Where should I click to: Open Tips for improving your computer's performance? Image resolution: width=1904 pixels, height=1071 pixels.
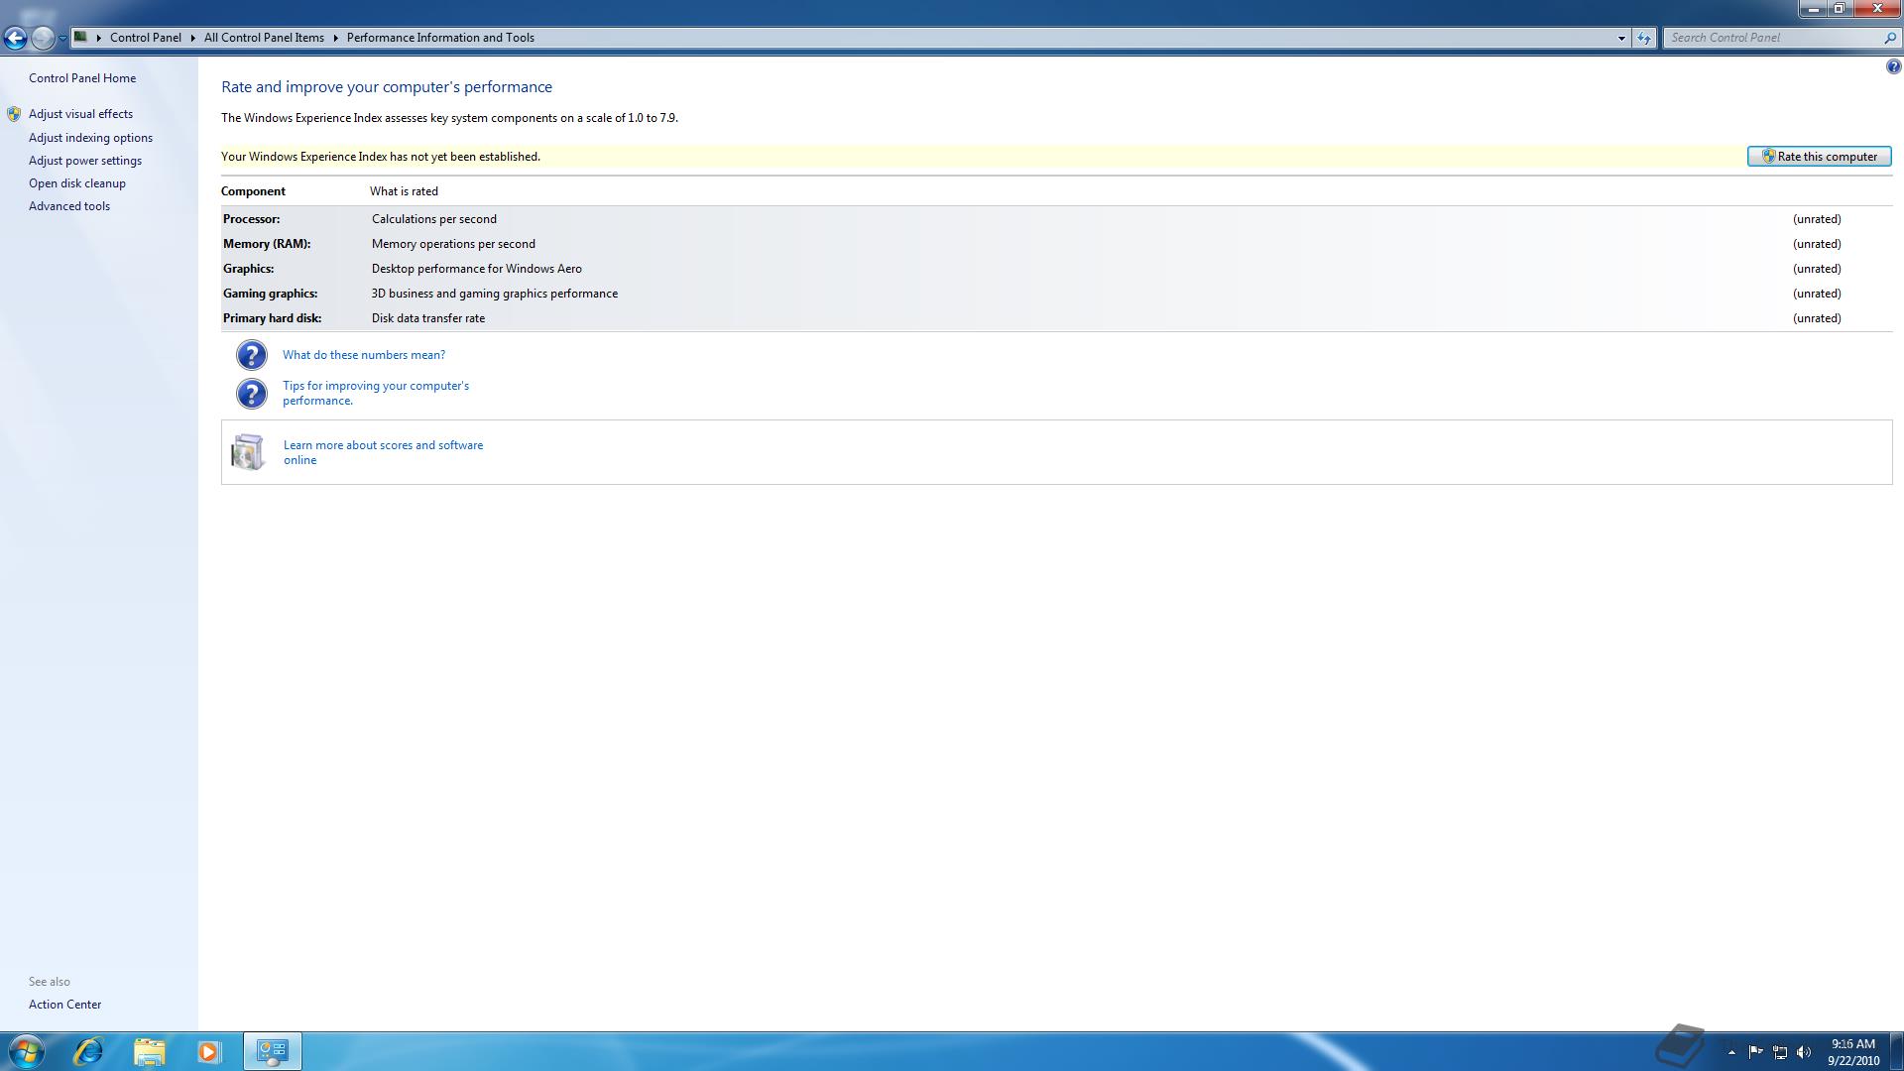click(x=376, y=393)
